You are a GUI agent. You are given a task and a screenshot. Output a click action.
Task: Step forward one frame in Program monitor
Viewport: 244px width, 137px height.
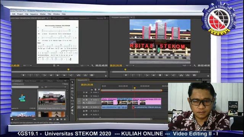167,75
